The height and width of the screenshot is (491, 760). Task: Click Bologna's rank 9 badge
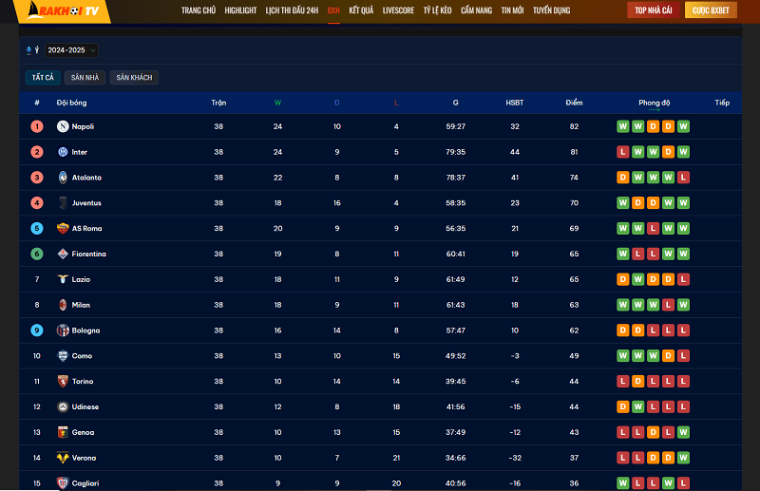click(x=37, y=330)
